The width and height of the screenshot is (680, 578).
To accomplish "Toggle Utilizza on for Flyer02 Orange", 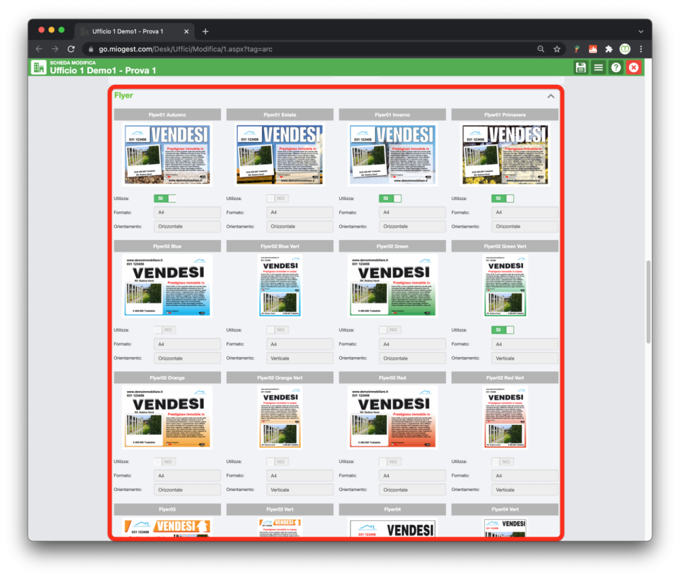I will [x=165, y=461].
